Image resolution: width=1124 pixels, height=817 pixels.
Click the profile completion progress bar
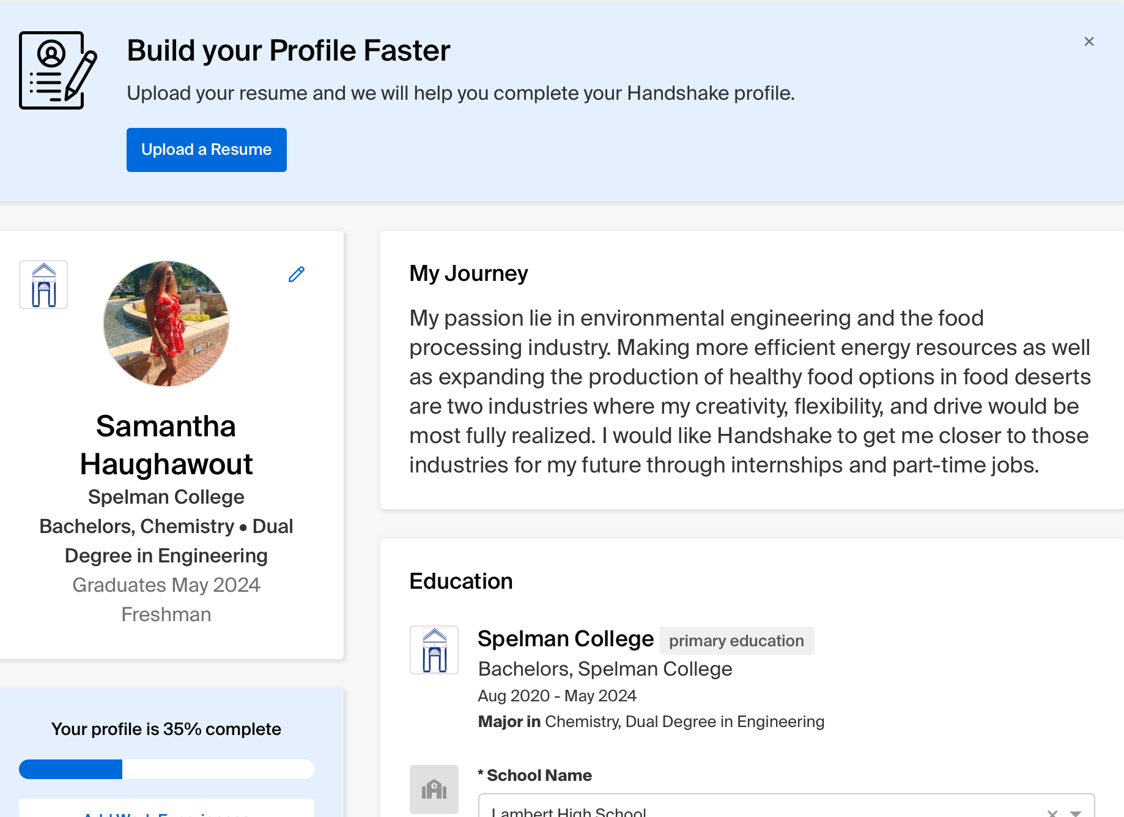pyautogui.click(x=166, y=769)
